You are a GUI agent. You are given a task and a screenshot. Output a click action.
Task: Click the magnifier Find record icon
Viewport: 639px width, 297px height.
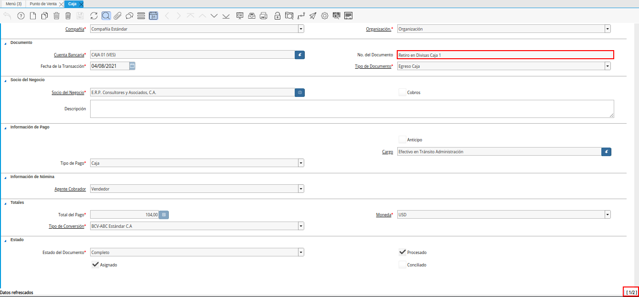(x=106, y=16)
